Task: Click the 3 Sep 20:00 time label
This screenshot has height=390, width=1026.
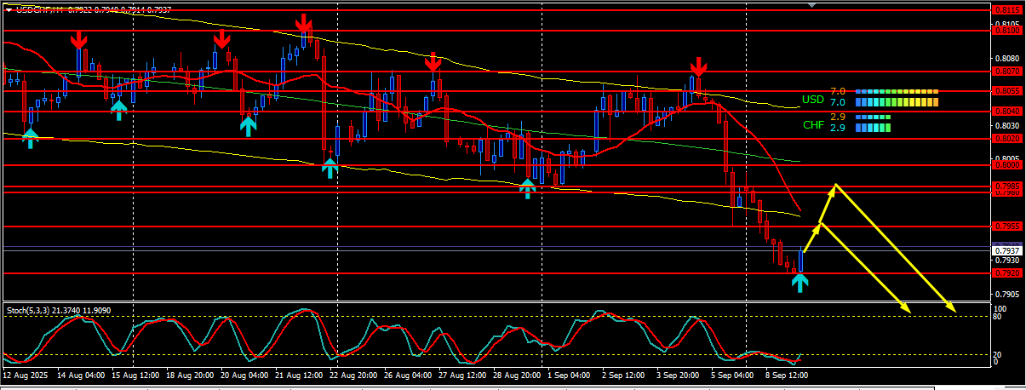Action: pyautogui.click(x=678, y=375)
